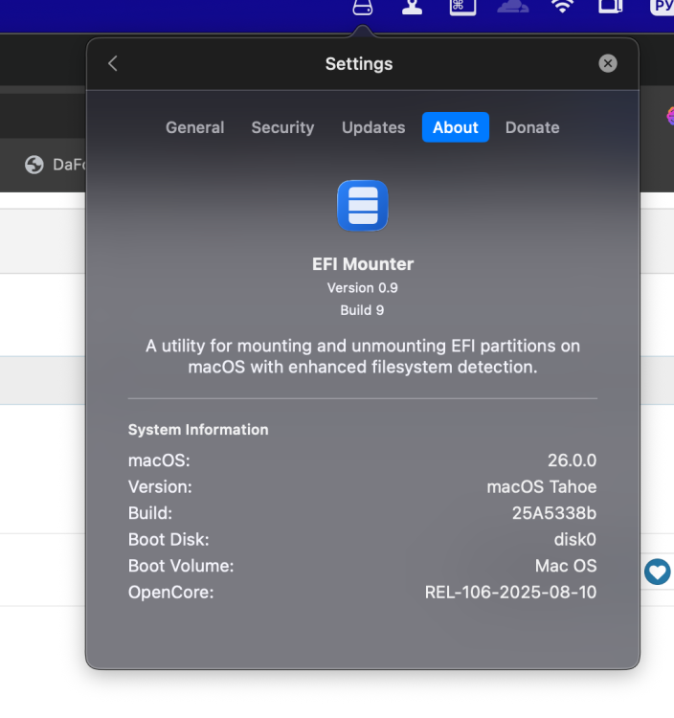Click the Boot Disk: label
Image resolution: width=674 pixels, height=718 pixels.
coord(168,539)
